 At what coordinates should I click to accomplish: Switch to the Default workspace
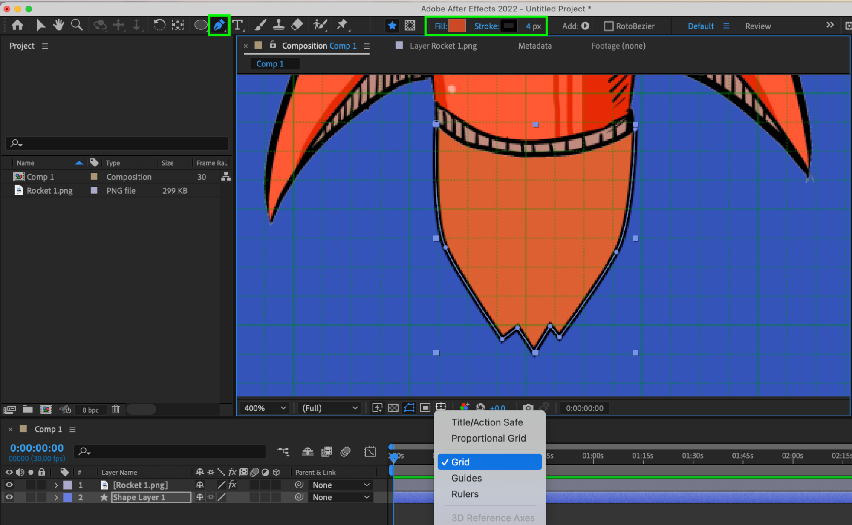click(700, 26)
